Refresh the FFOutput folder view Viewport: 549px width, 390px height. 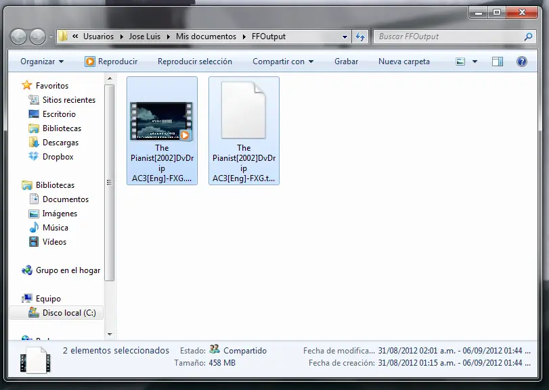click(360, 36)
